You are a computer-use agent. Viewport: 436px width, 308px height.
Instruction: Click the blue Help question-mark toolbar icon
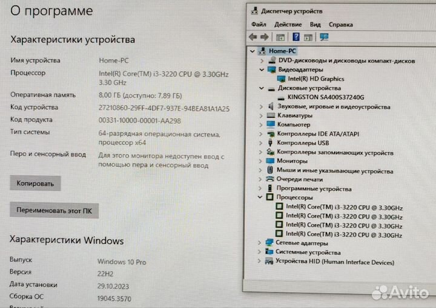296,37
